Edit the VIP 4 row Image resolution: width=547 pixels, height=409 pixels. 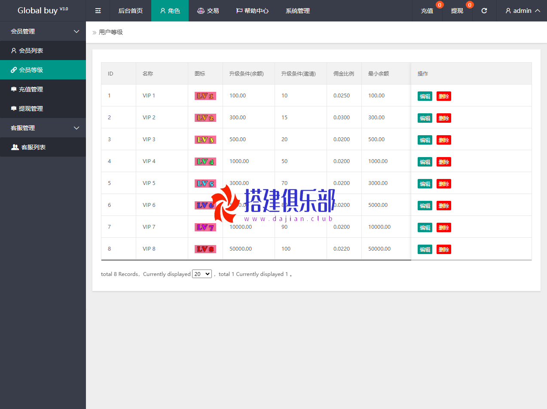click(425, 162)
